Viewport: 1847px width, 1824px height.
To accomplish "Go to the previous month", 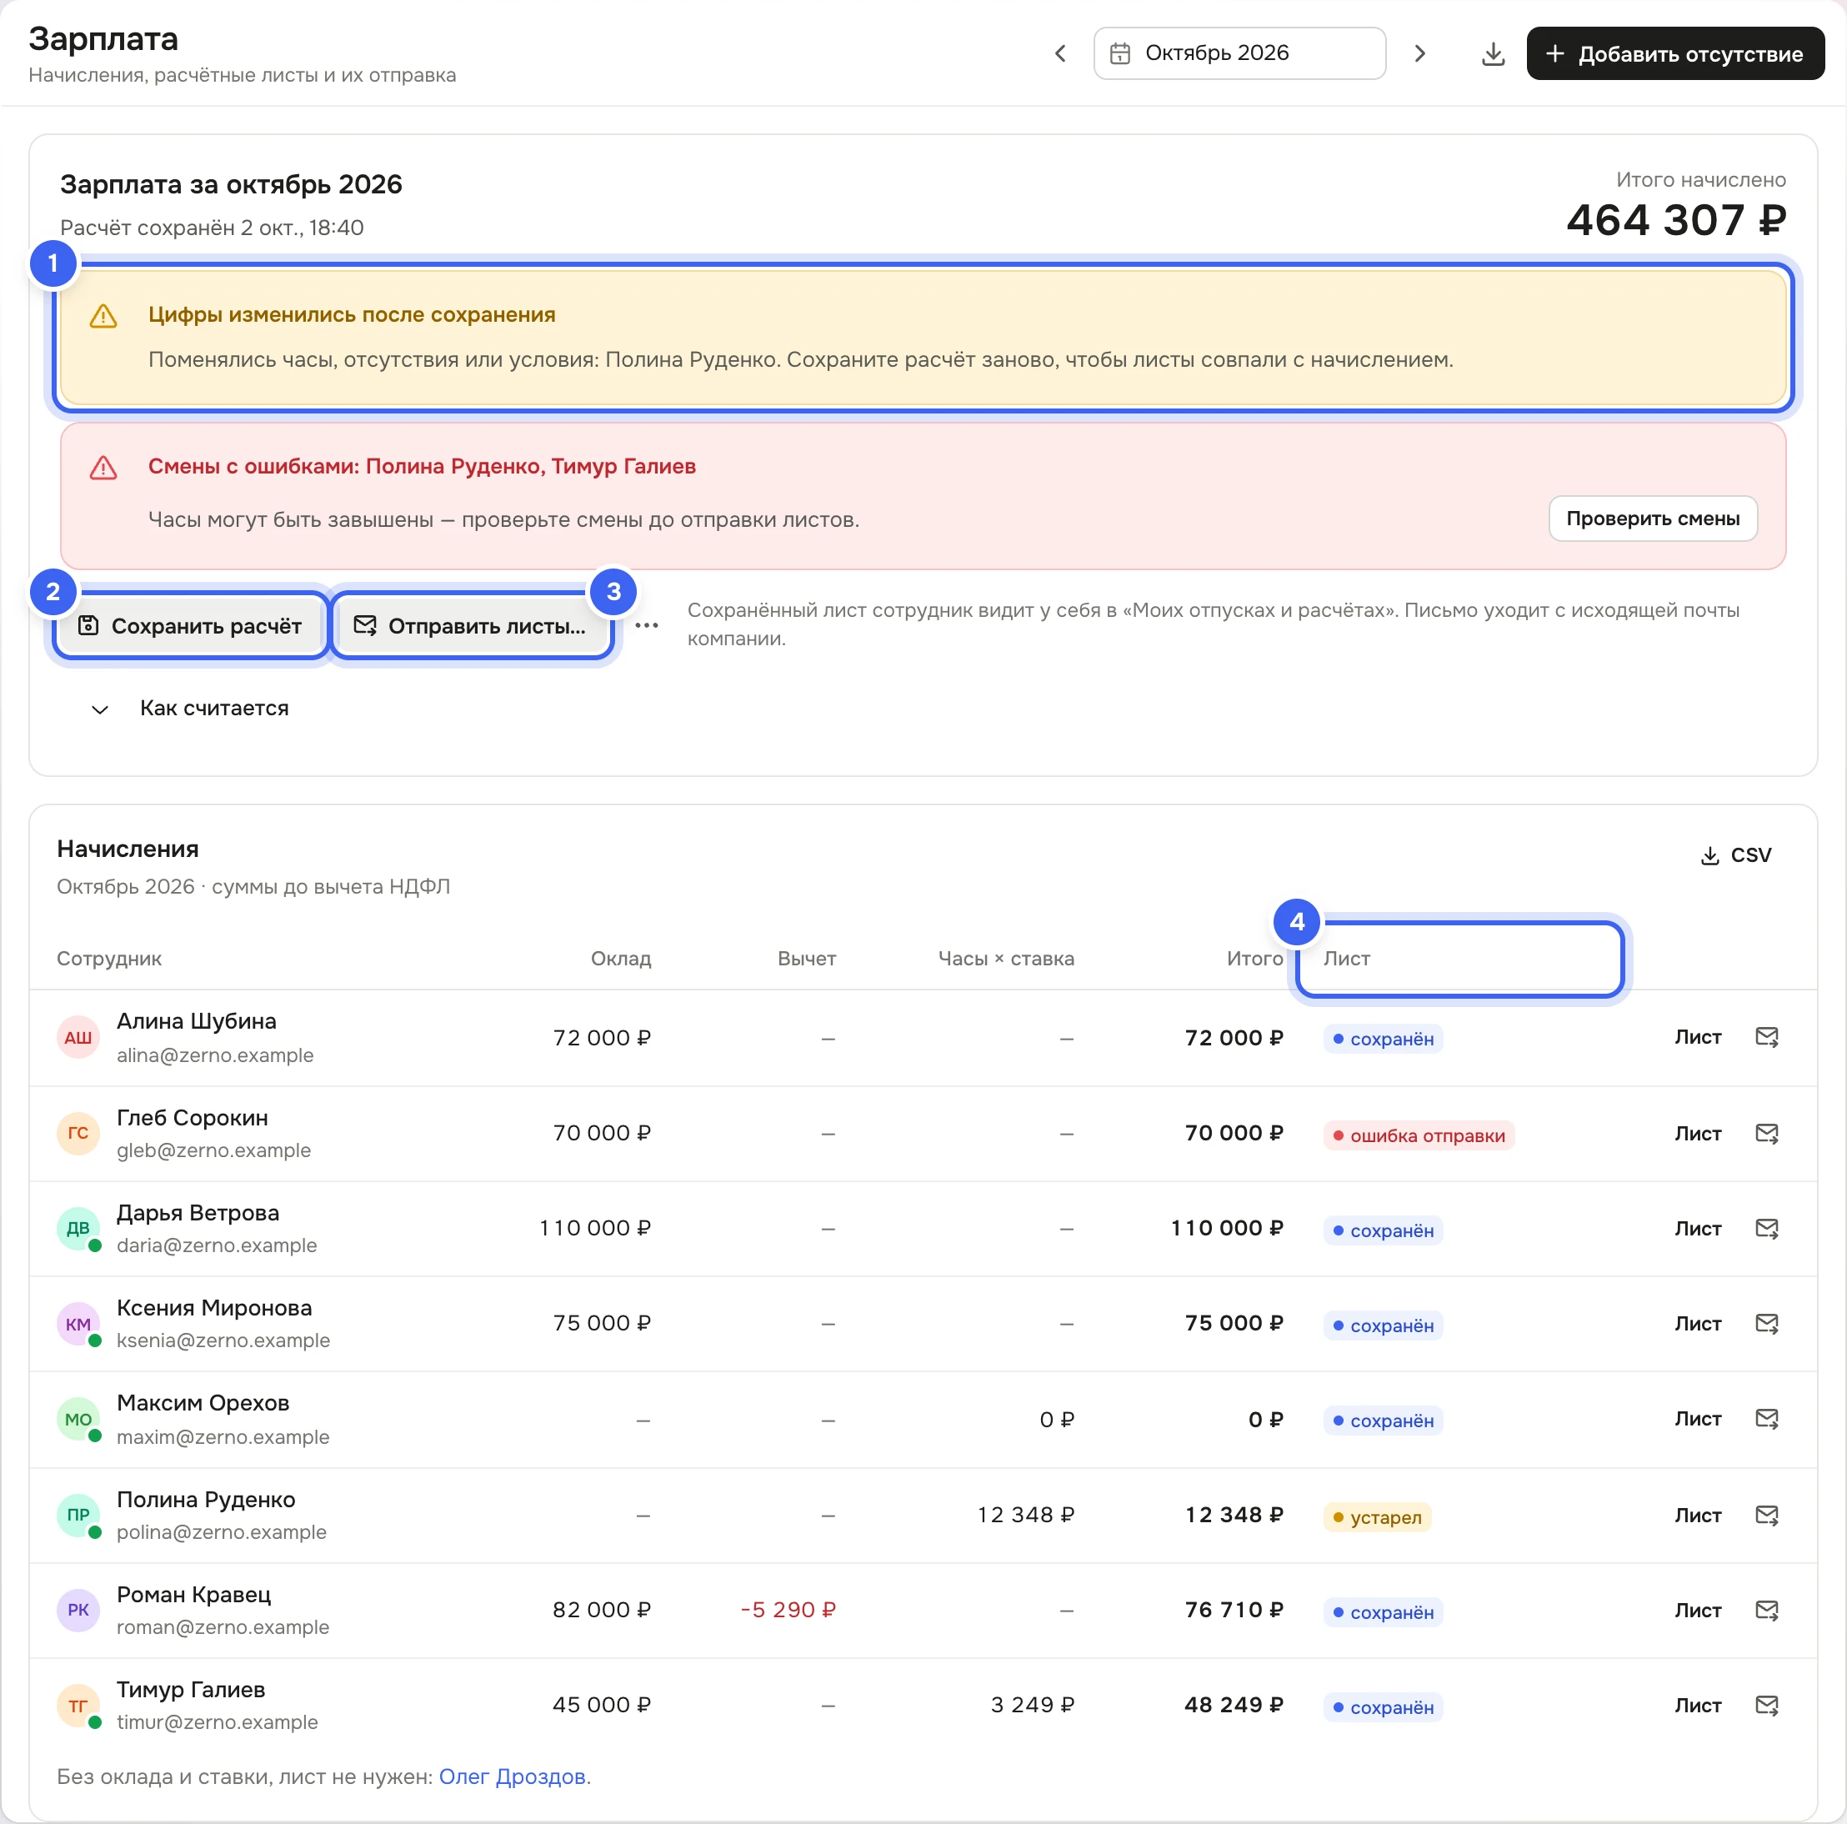I will point(1059,53).
